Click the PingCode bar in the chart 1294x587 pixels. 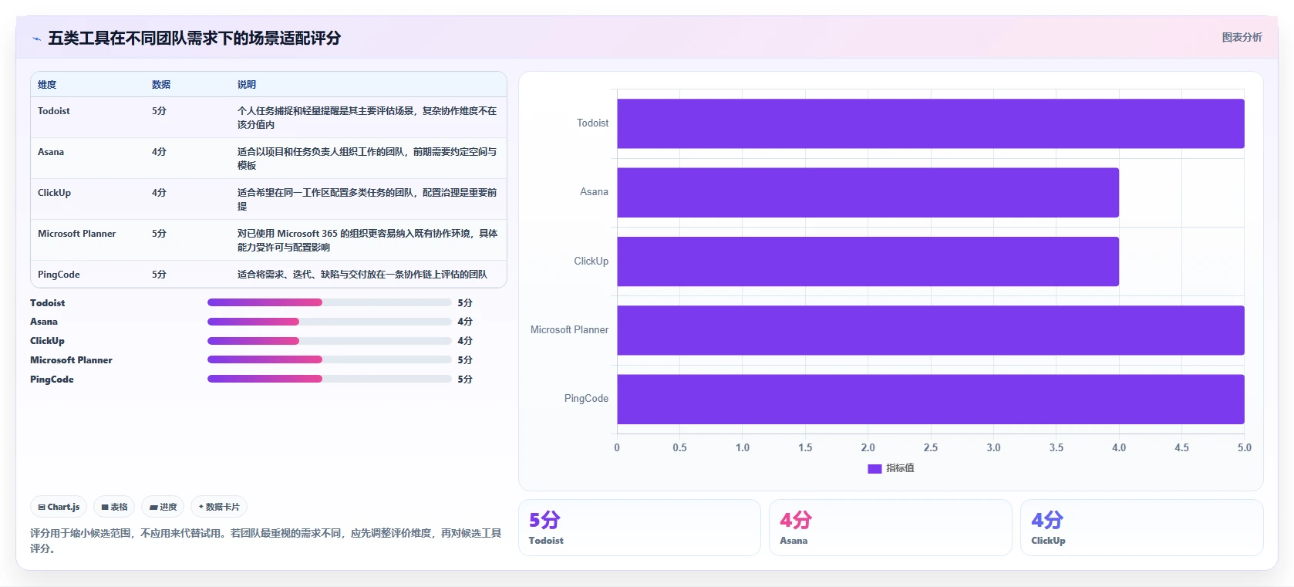(x=931, y=399)
